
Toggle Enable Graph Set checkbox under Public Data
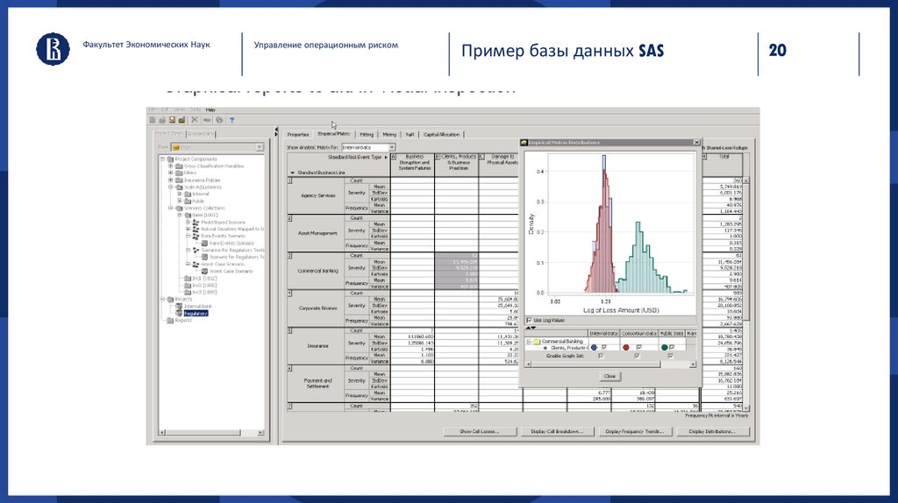pyautogui.click(x=670, y=356)
